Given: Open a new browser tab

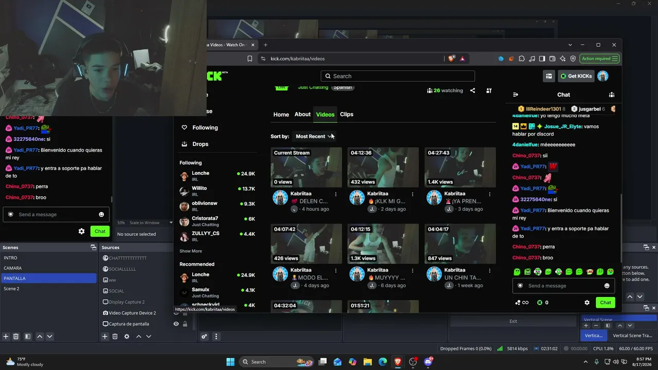Looking at the screenshot, I should point(265,45).
